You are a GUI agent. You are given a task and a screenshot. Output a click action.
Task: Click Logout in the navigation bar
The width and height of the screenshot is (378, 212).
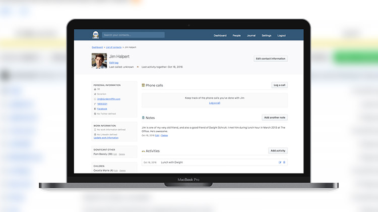[x=281, y=36]
